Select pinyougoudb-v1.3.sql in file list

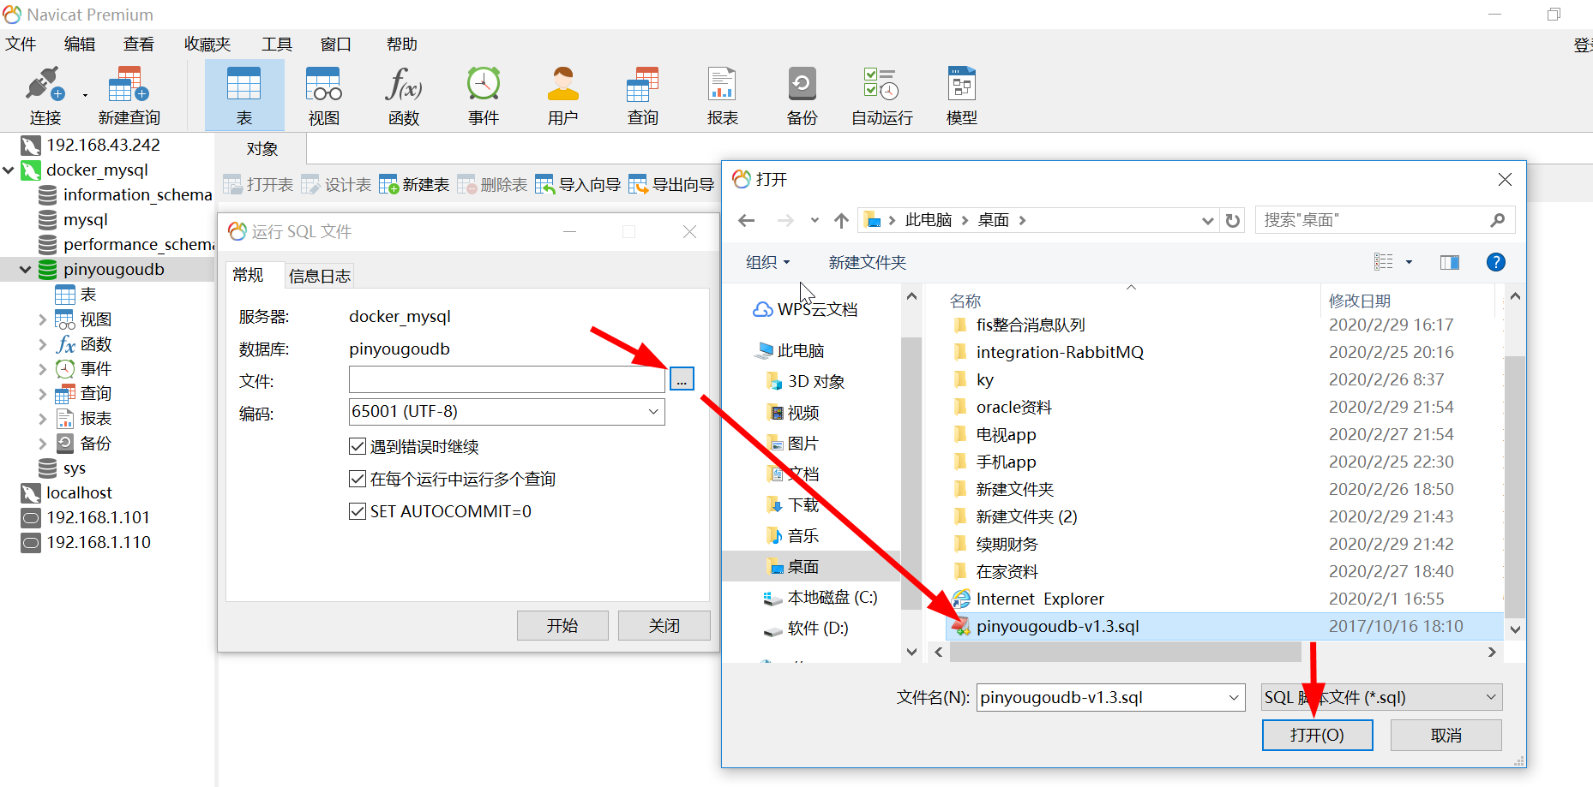point(1224,626)
